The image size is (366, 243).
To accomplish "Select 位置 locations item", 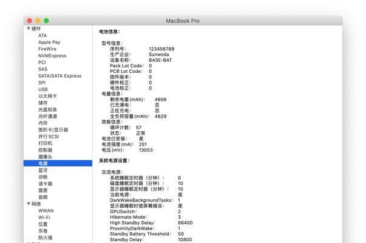I will click(x=43, y=224).
